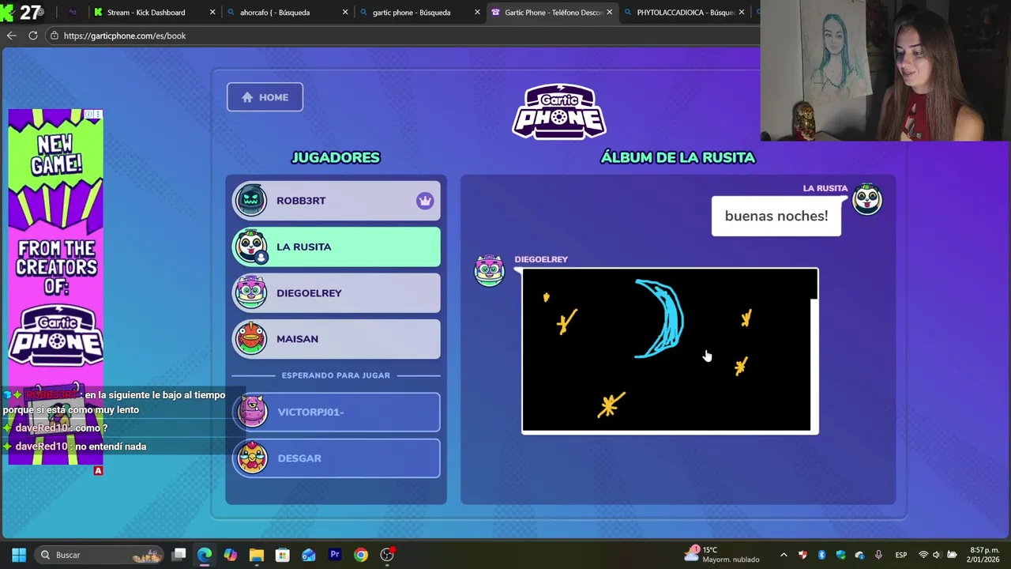
Task: Switch to the 'ahorcafo' search tab
Action: [276, 12]
